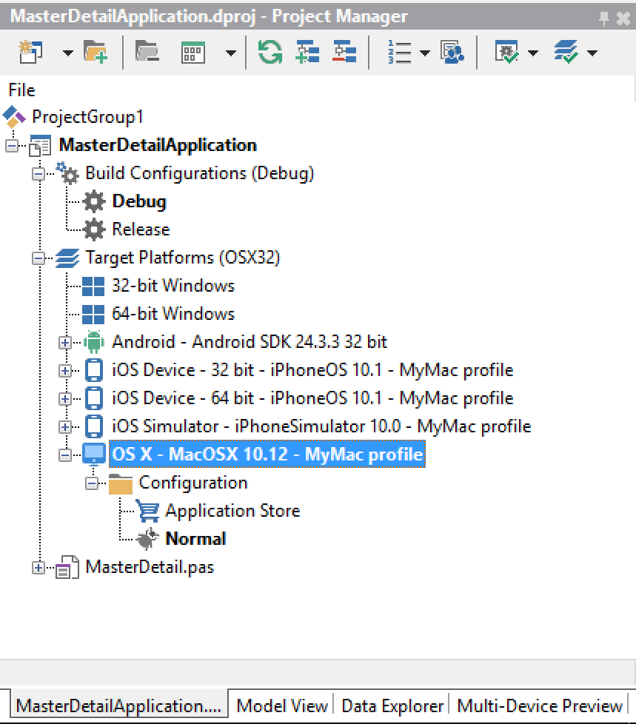Viewport: 636px width, 724px height.
Task: Select Build Configurations (Debug)
Action: [199, 173]
